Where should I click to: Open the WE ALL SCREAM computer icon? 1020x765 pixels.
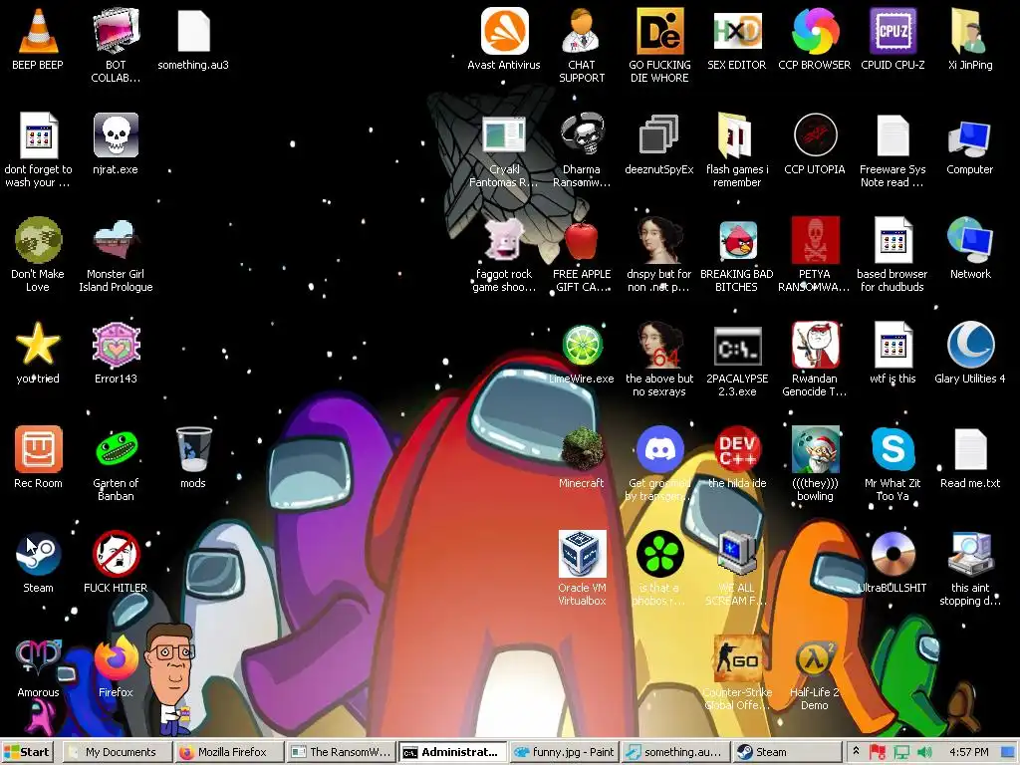click(737, 554)
